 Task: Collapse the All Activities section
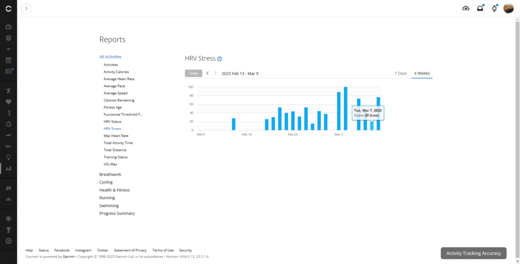coord(110,57)
